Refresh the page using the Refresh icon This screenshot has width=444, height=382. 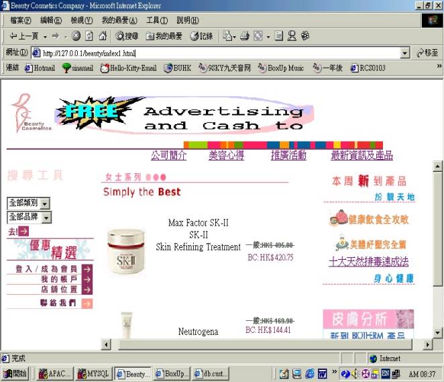89,36
